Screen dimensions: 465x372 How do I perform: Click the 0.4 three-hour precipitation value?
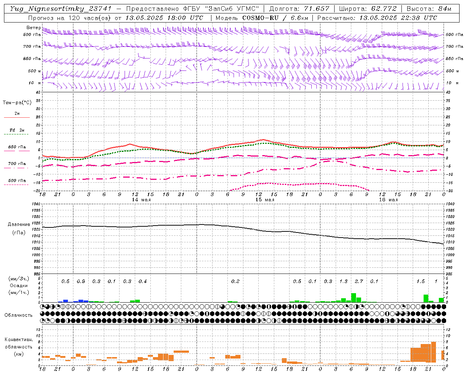pyautogui.click(x=142, y=282)
